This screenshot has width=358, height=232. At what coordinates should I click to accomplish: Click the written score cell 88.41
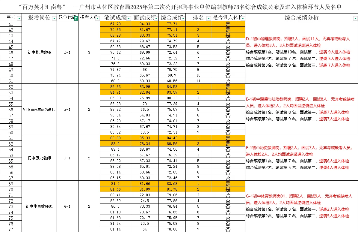click(x=116, y=195)
